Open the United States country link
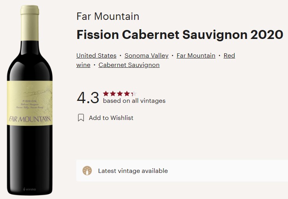288x199 pixels. pyautogui.click(x=96, y=56)
